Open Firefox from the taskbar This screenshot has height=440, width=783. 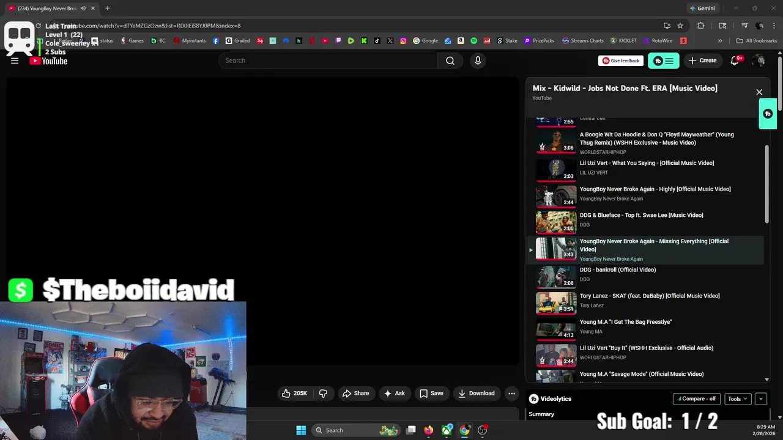click(x=429, y=430)
